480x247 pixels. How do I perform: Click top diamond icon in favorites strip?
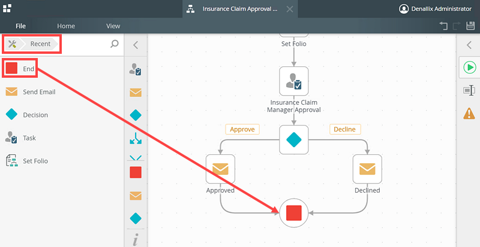pyautogui.click(x=136, y=115)
